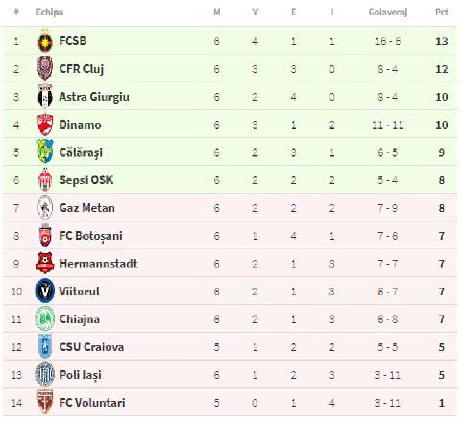Click the FCSB team crest icon
Image resolution: width=461 pixels, height=422 pixels.
(x=45, y=41)
